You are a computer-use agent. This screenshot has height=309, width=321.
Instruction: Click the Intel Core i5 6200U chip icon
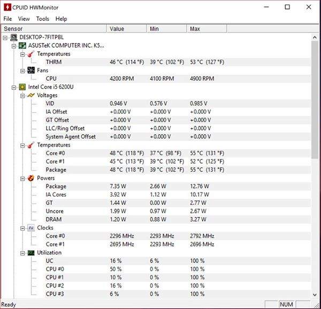tap(22, 87)
